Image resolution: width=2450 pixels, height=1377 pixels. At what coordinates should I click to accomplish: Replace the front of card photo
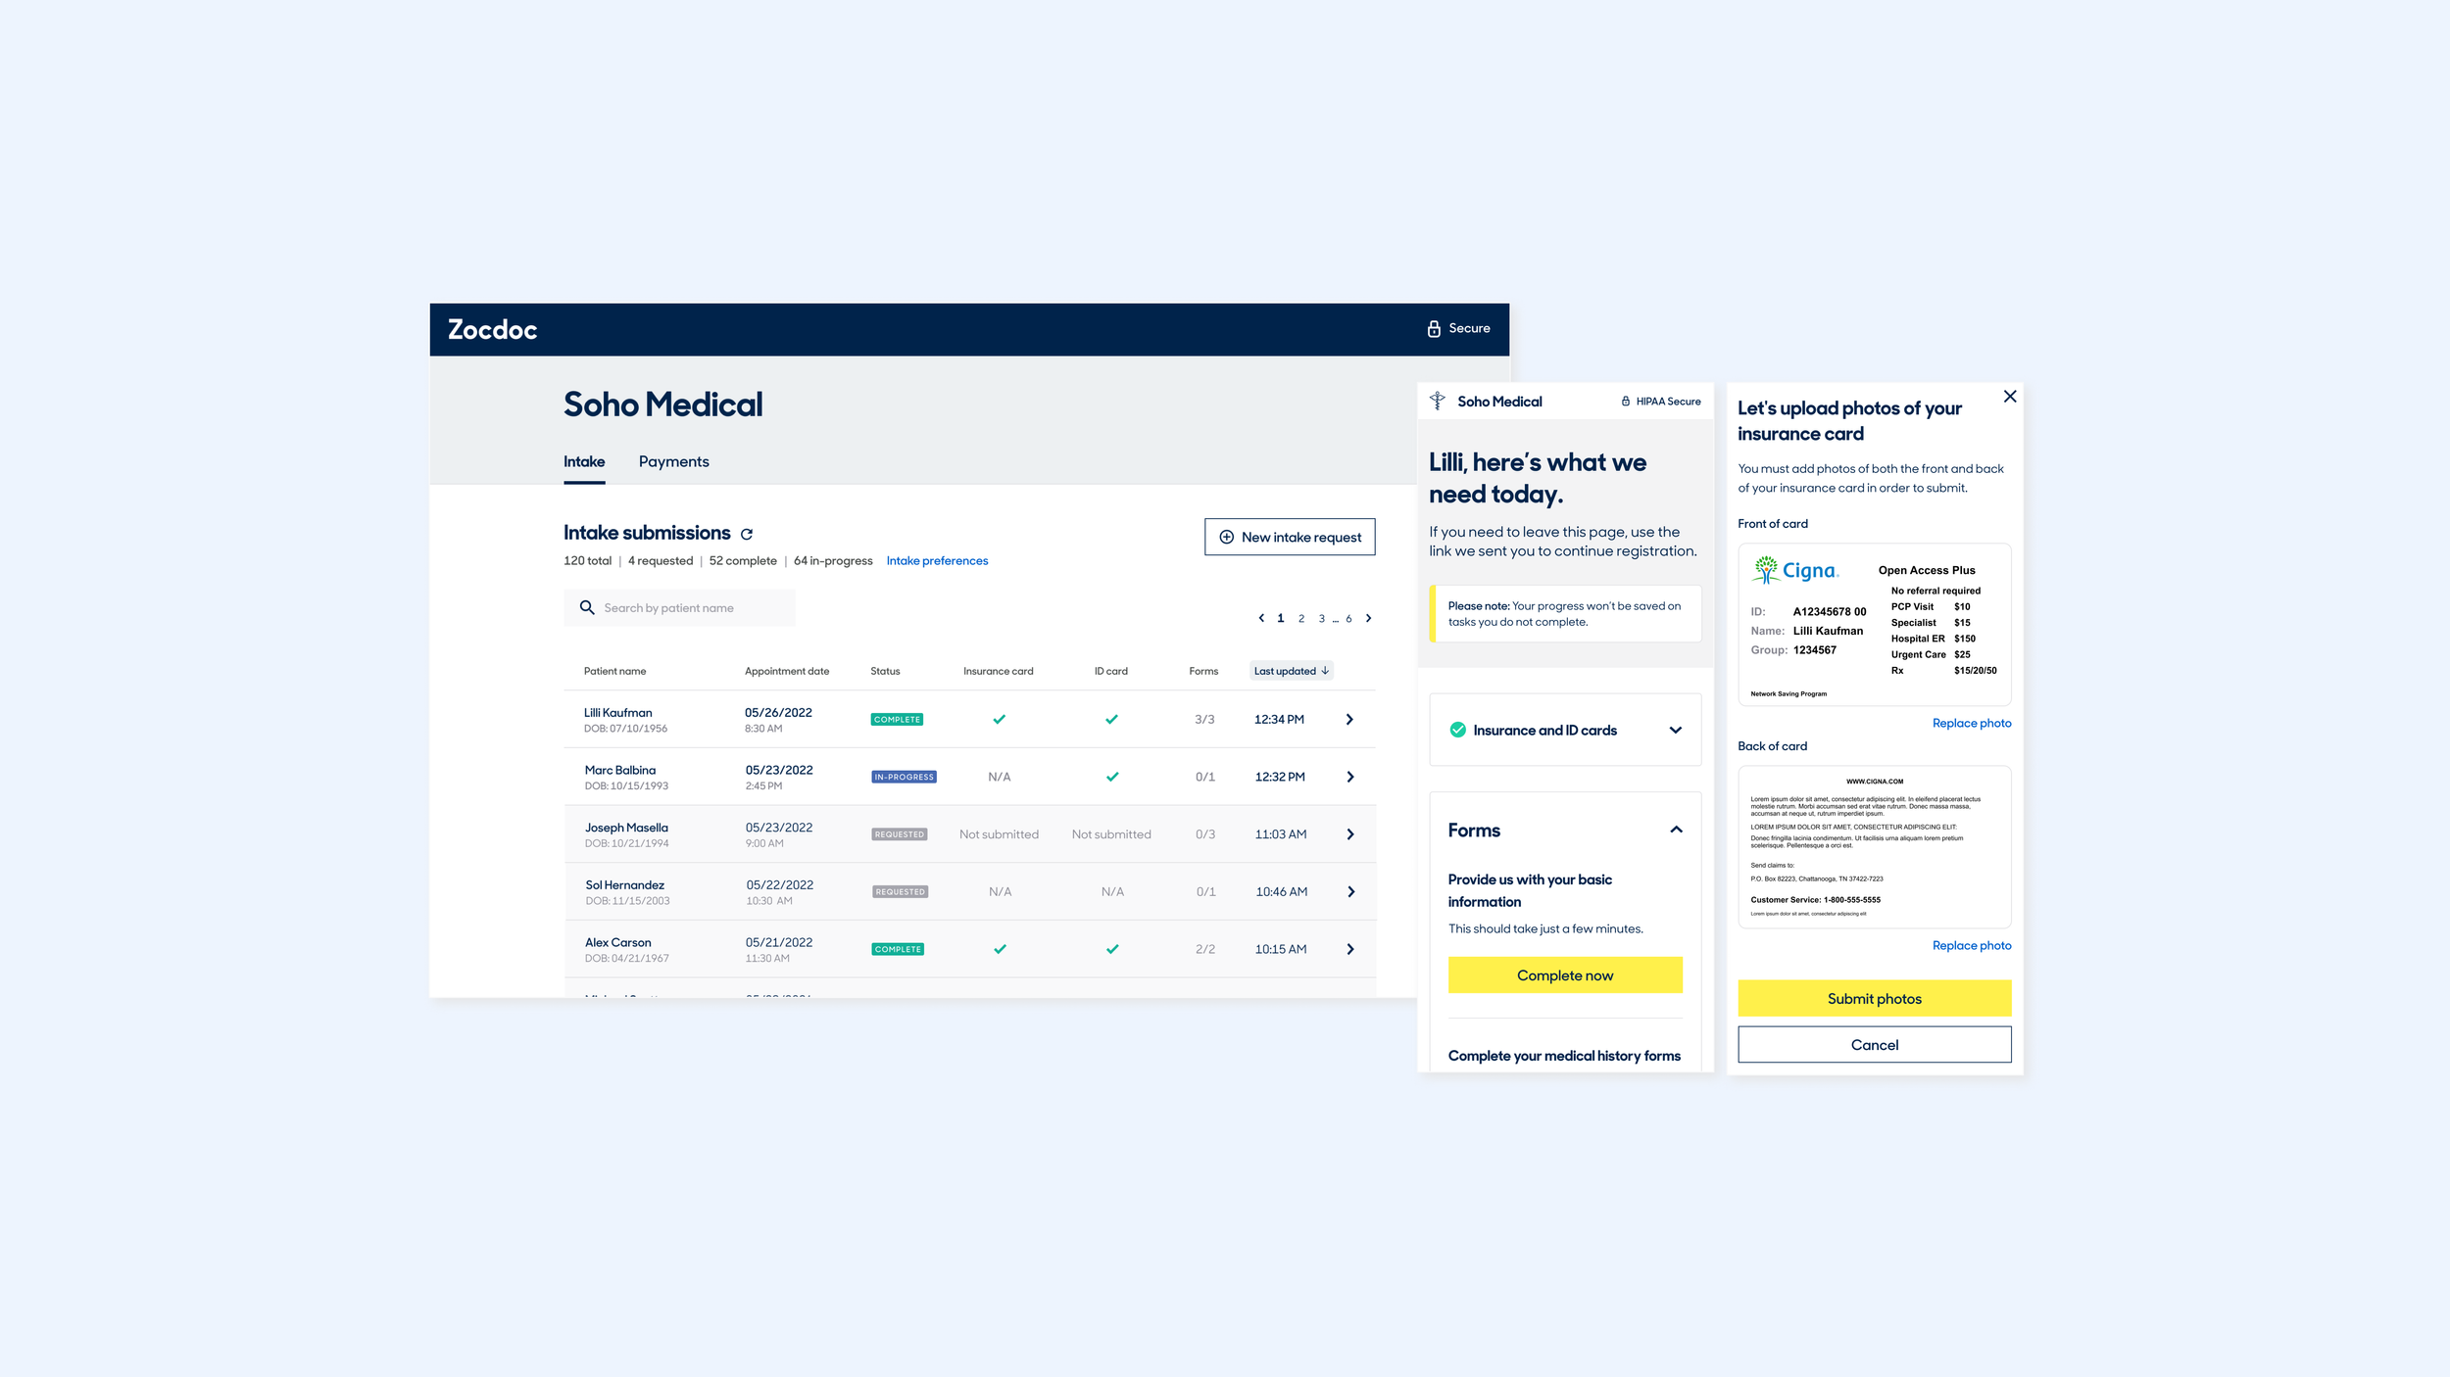1972,723
